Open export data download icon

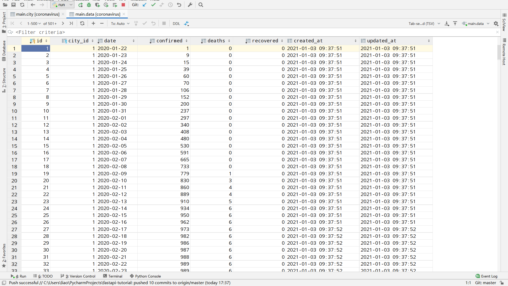(447, 24)
